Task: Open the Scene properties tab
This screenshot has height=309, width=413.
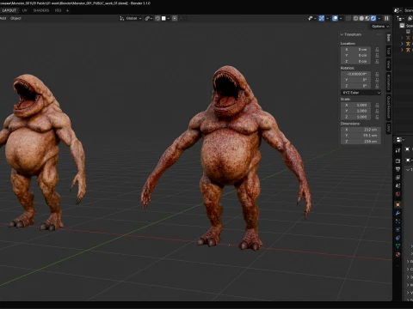Action: tap(398, 186)
